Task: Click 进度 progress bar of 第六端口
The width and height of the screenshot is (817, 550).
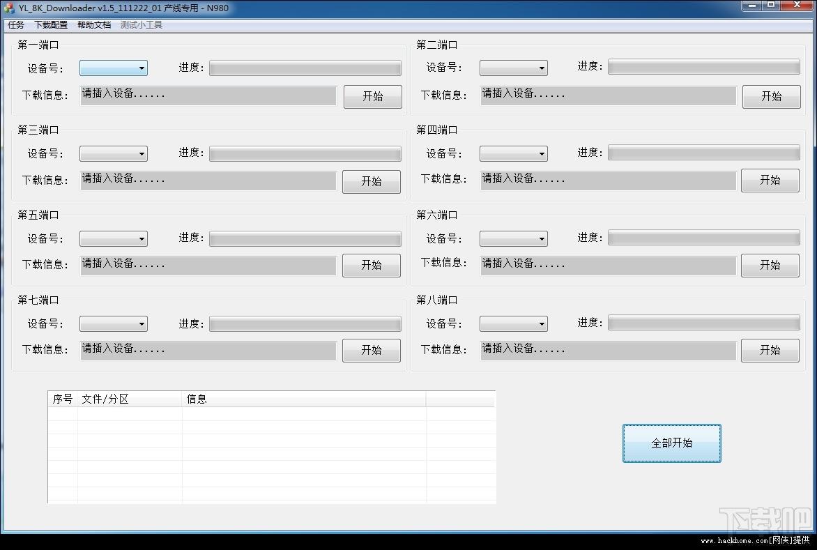Action: tap(704, 238)
